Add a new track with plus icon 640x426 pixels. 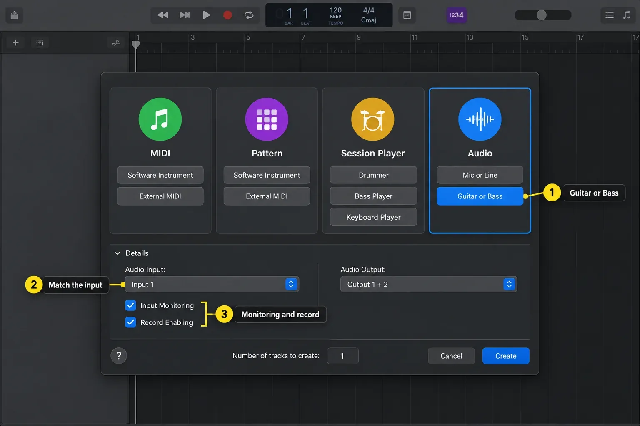tap(15, 42)
